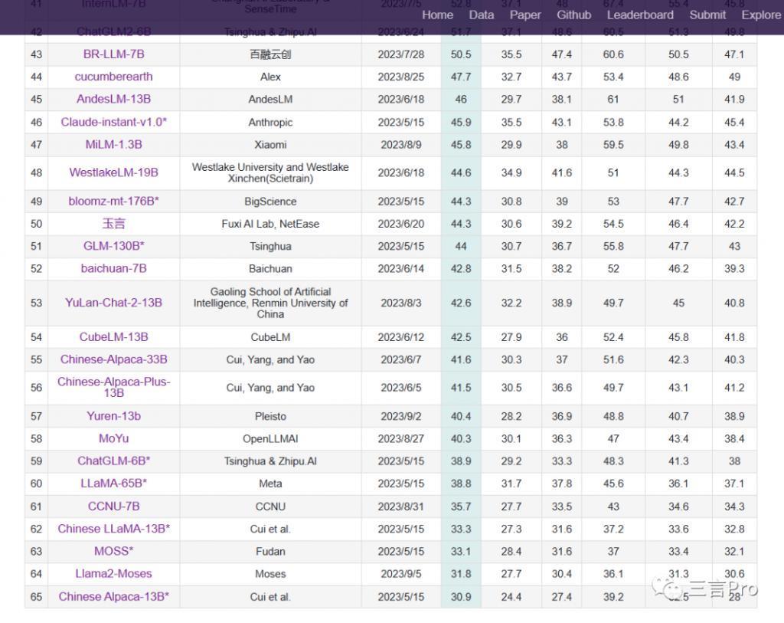The height and width of the screenshot is (623, 784).
Task: Open the Explore nav item
Action: 761,15
